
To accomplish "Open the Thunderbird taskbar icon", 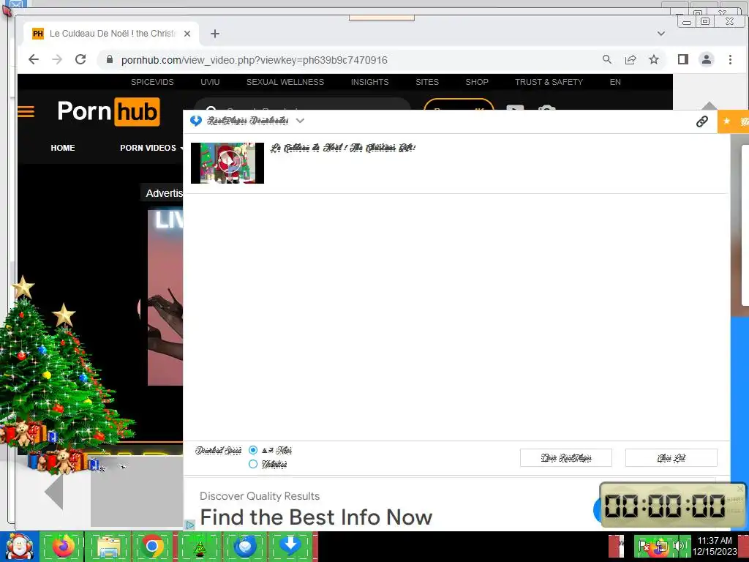I will tap(245, 546).
